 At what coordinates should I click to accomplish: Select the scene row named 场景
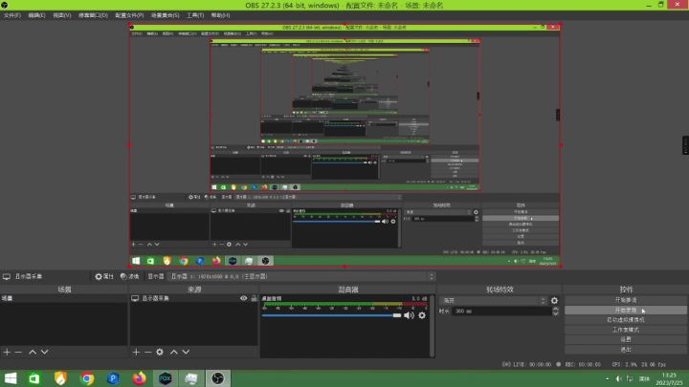pos(64,298)
